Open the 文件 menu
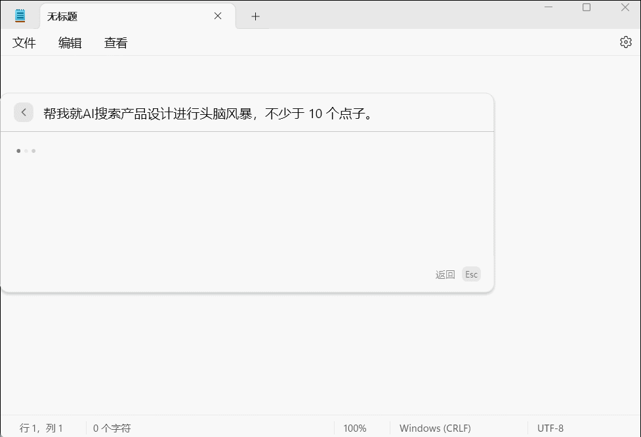 24,43
